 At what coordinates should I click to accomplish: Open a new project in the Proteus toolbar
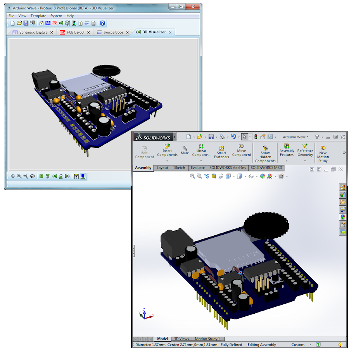tap(13, 23)
